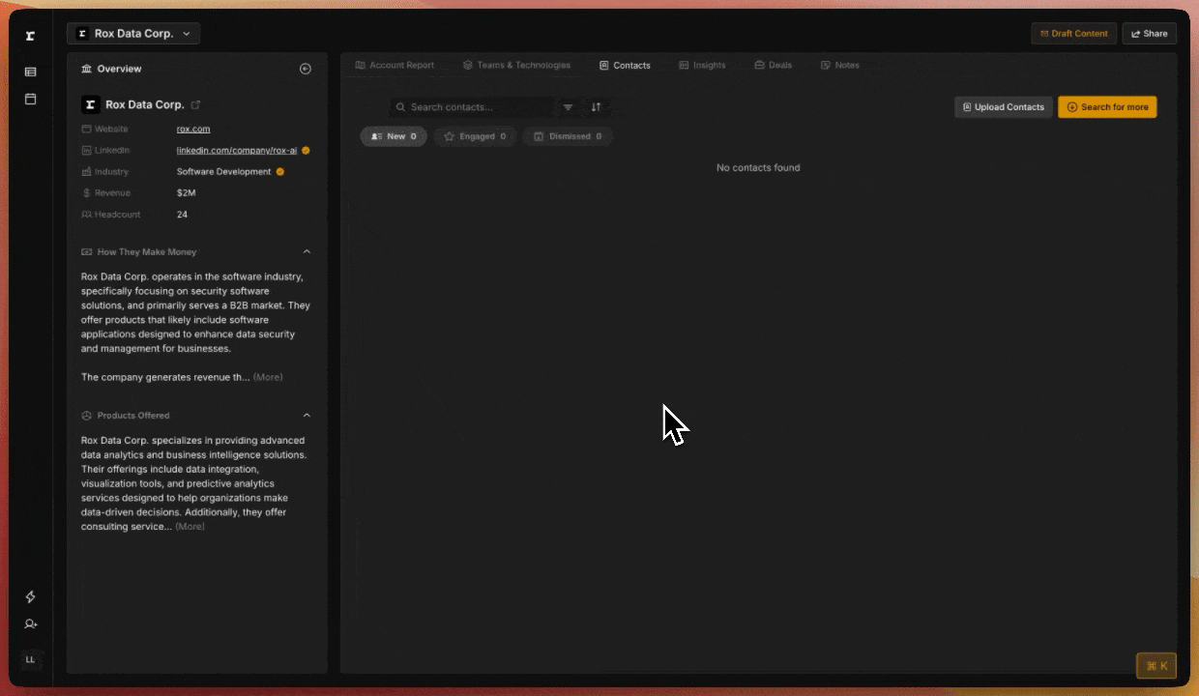Switch to the Deals tab
This screenshot has width=1199, height=696.
[773, 66]
